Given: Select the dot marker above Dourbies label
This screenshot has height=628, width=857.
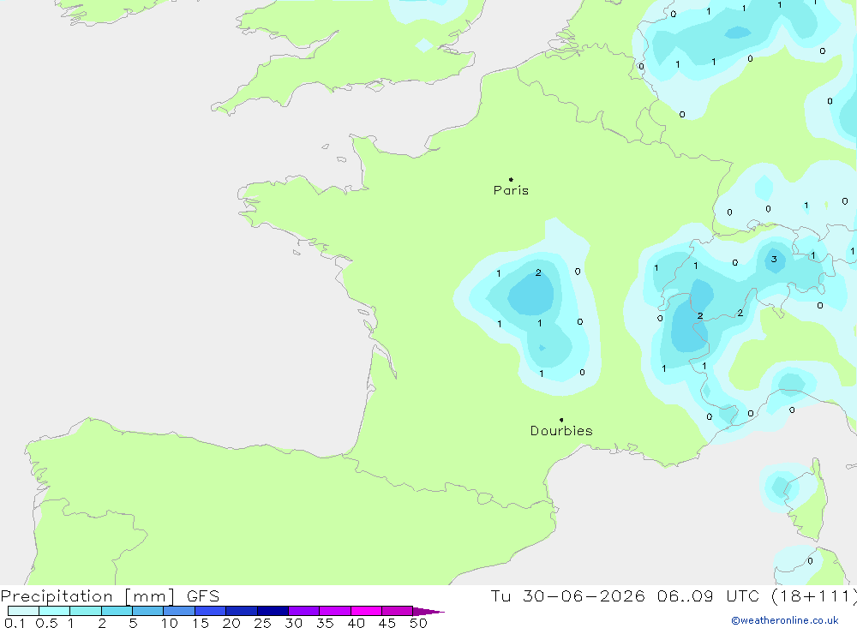Looking at the screenshot, I should coord(561,420).
